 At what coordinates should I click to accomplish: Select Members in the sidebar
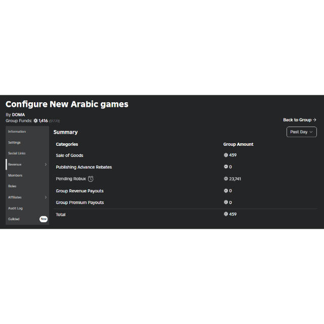coord(15,176)
